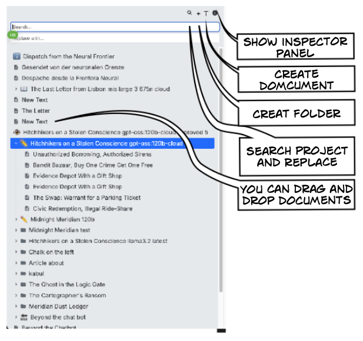Click the document list vertical scrollbar
The image size is (363, 341).
click(x=221, y=176)
